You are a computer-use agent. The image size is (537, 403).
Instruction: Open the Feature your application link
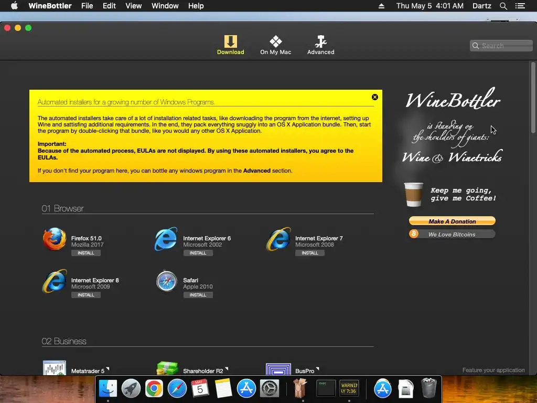(x=493, y=370)
